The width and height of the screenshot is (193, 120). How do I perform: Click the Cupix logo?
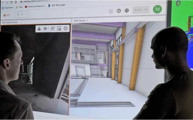(x=7, y=15)
